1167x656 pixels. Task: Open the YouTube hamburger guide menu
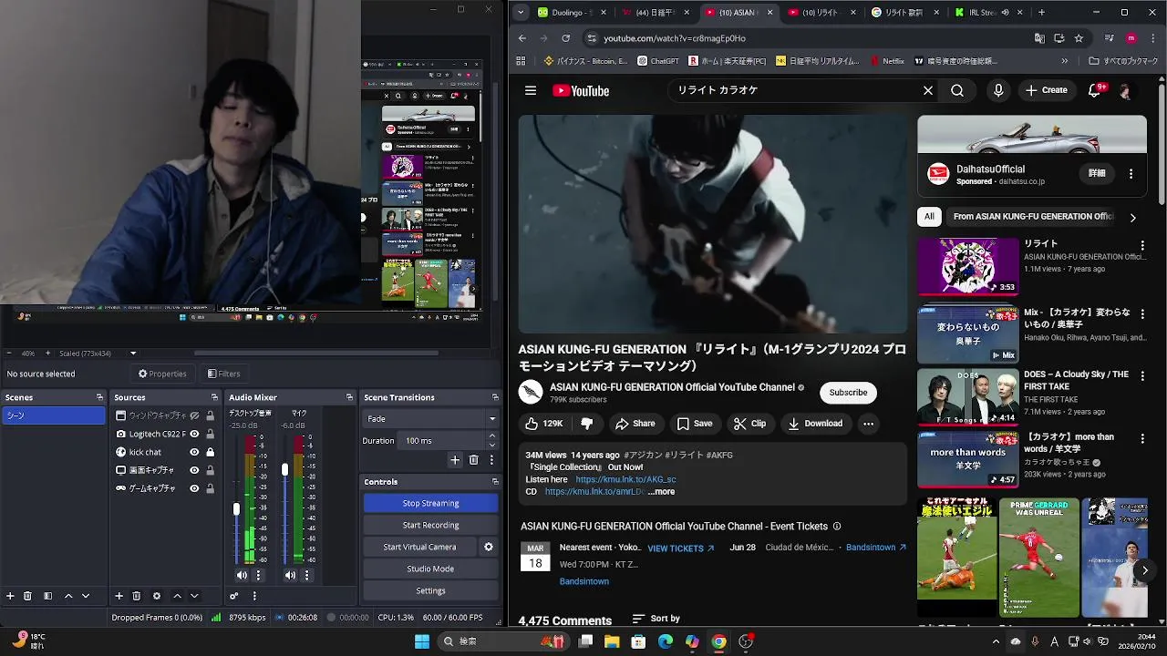point(531,90)
